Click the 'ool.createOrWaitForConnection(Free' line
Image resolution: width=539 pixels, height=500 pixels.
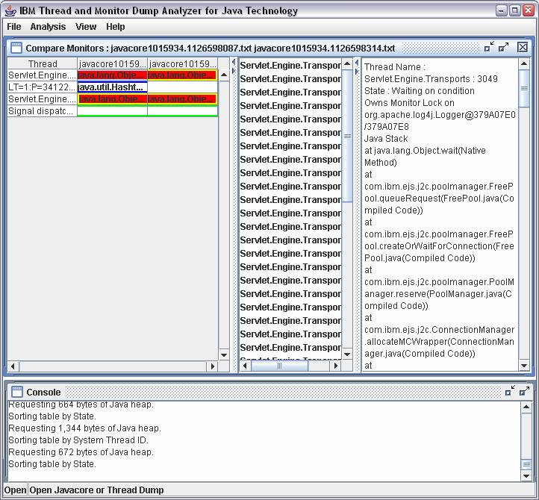pos(439,246)
